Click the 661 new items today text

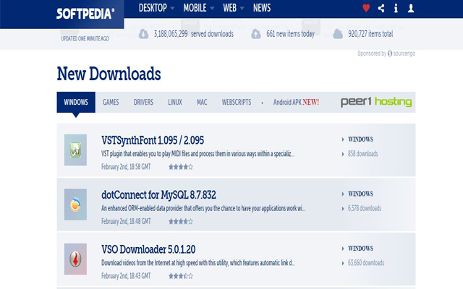pyautogui.click(x=290, y=34)
